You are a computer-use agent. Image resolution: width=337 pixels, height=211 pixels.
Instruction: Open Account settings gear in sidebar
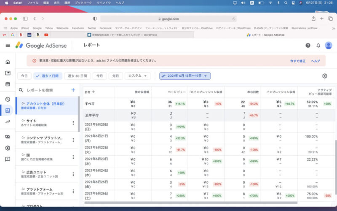tap(8, 148)
